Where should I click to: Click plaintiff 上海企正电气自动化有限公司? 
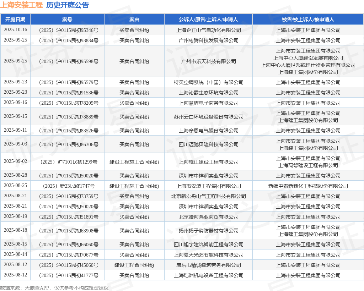tap(208, 30)
